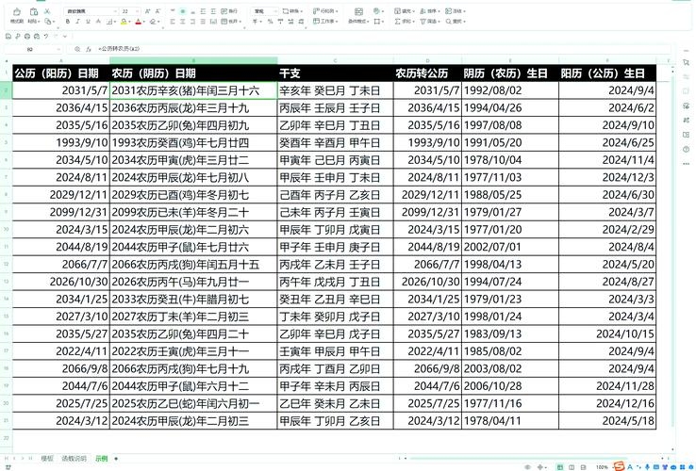696x471 pixels.
Task: Toggle italic formatting
Action: pos(79,21)
